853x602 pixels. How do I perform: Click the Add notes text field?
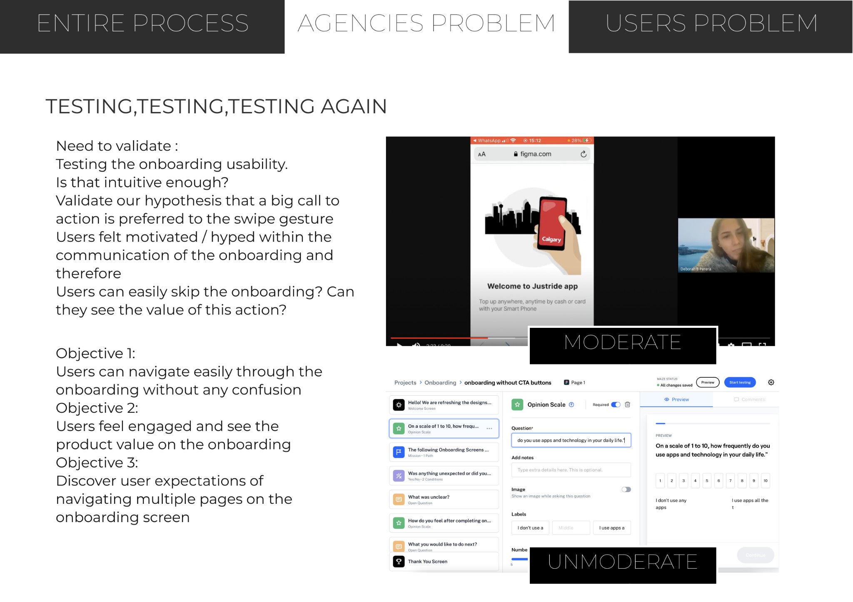click(x=571, y=470)
